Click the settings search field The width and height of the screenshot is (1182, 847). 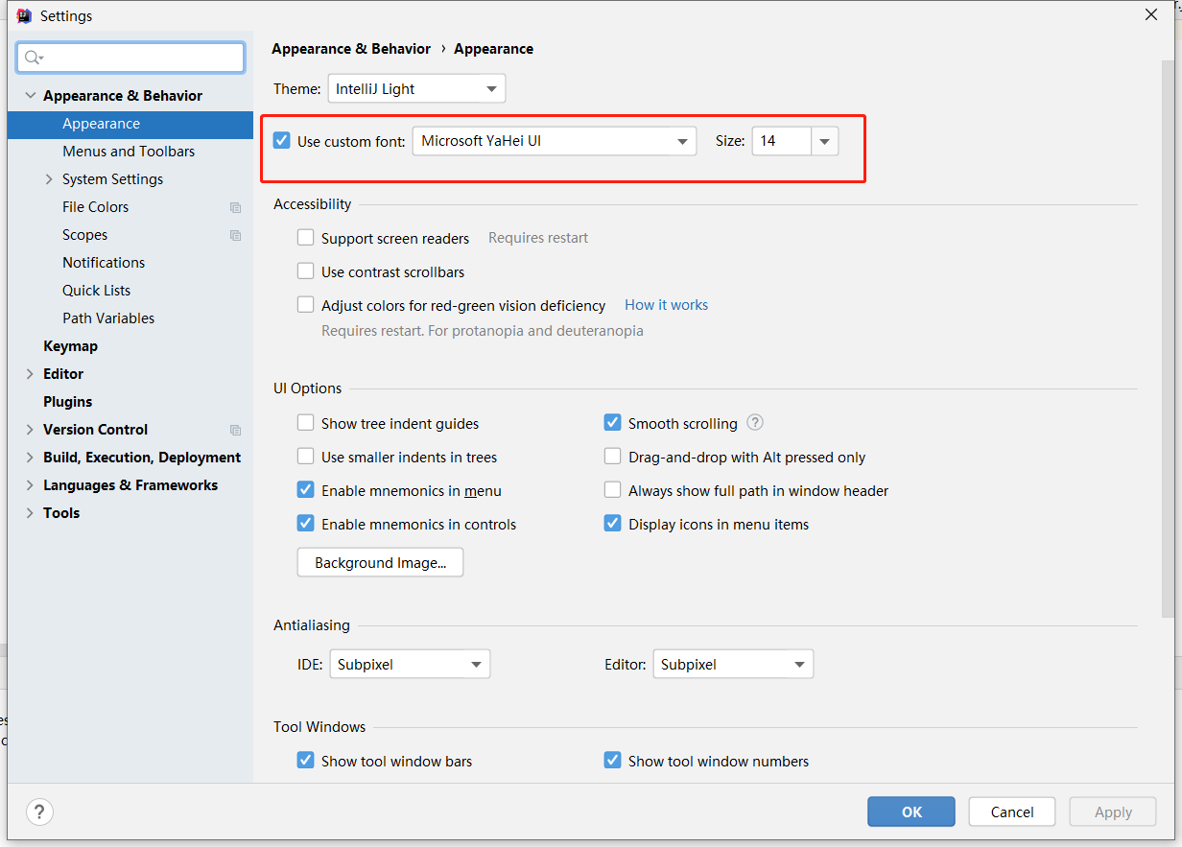[x=130, y=58]
